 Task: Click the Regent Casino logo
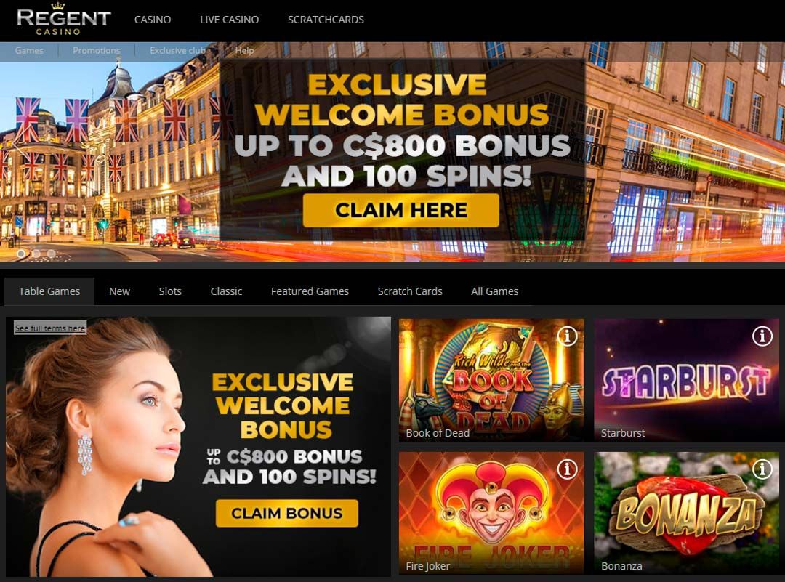[63, 20]
